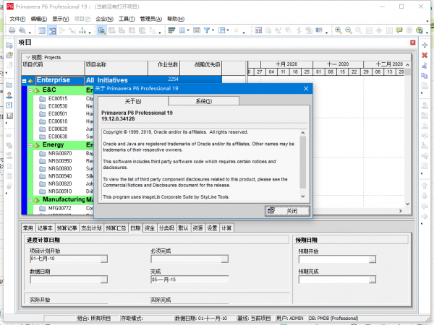Click the open project folder icon
This screenshot has width=434, height=325.
[x=9, y=55]
